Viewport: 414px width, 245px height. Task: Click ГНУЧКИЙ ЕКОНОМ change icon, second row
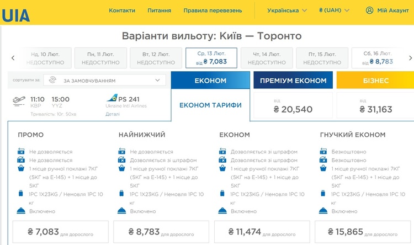[323, 159]
